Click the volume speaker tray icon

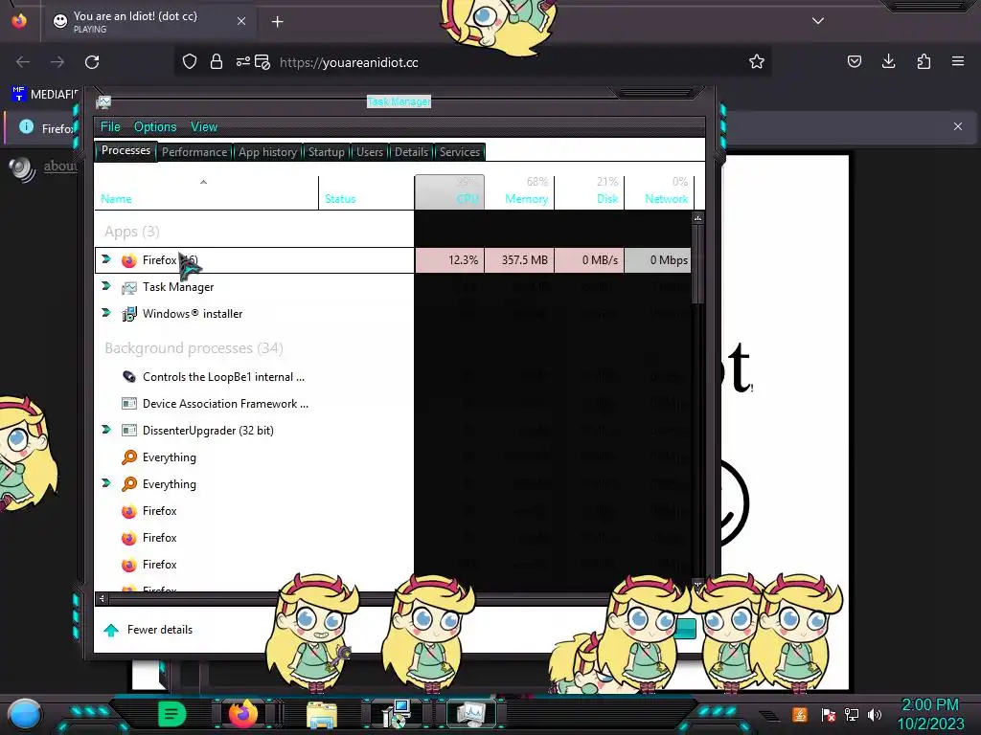click(x=875, y=714)
